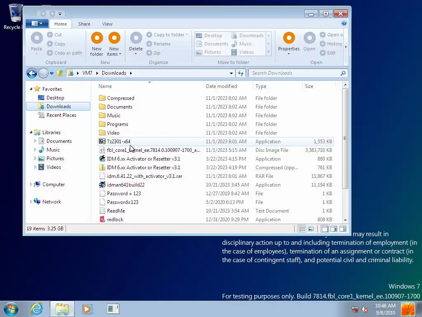Select idm.6.41.22_with_activator_v3.1.rar file
Image resolution: width=422 pixels, height=317 pixels.
215,176
